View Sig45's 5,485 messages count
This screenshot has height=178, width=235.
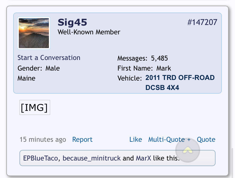[x=159, y=58]
